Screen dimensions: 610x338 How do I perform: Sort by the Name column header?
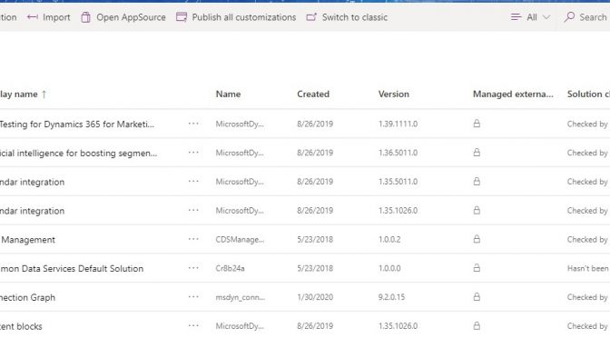[228, 94]
